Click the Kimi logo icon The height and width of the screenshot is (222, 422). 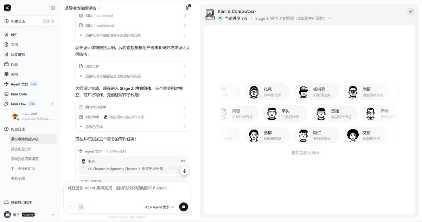click(x=8, y=8)
